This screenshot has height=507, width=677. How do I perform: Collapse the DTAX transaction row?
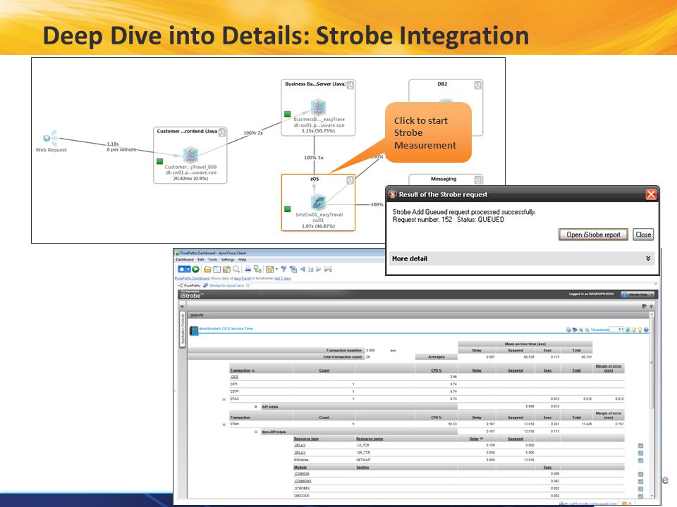pyautogui.click(x=224, y=399)
